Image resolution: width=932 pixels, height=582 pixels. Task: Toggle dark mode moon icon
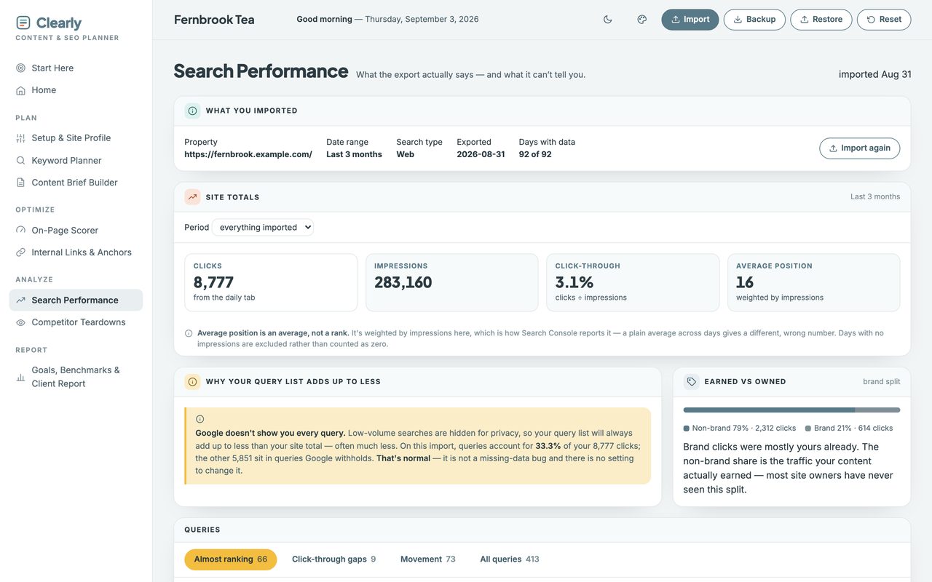[x=608, y=20]
